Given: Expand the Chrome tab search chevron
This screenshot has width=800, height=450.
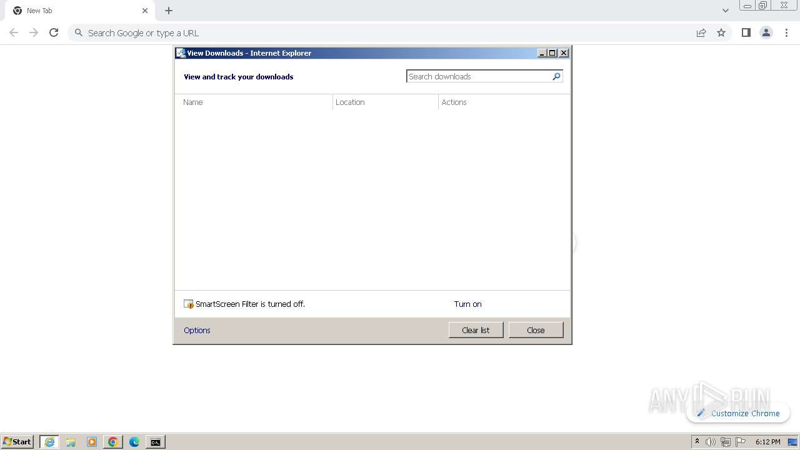Looking at the screenshot, I should (725, 11).
